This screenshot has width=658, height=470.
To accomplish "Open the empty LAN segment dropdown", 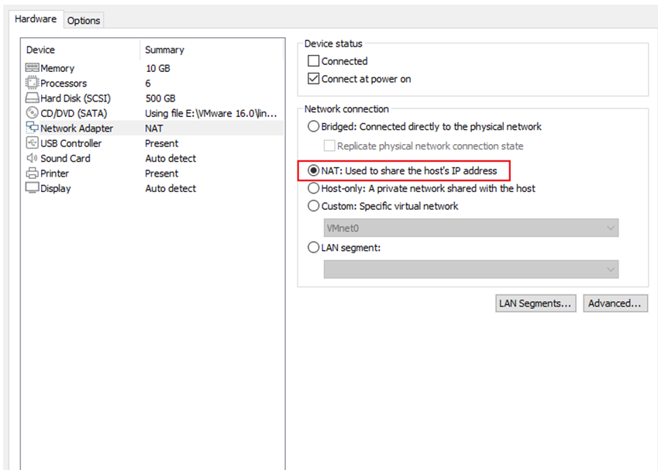I will point(471,269).
